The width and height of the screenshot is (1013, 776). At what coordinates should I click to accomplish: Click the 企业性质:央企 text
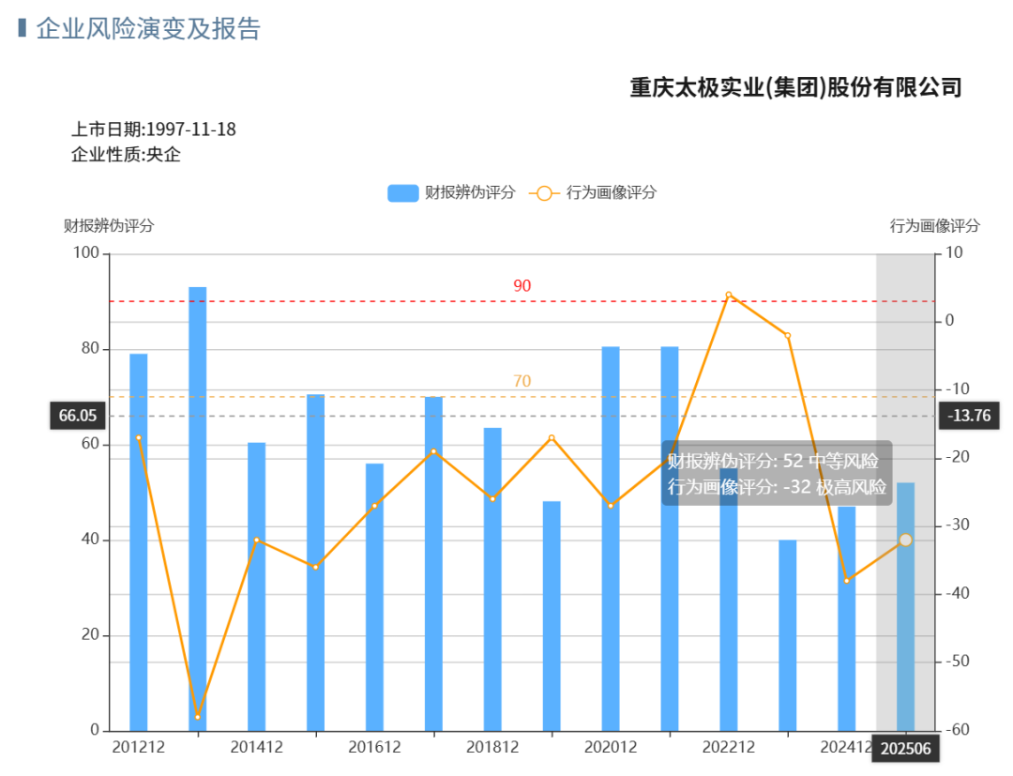[x=126, y=155]
